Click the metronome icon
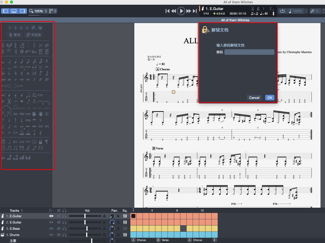Image resolution: width=325 pixels, height=243 pixels. pos(258,9)
